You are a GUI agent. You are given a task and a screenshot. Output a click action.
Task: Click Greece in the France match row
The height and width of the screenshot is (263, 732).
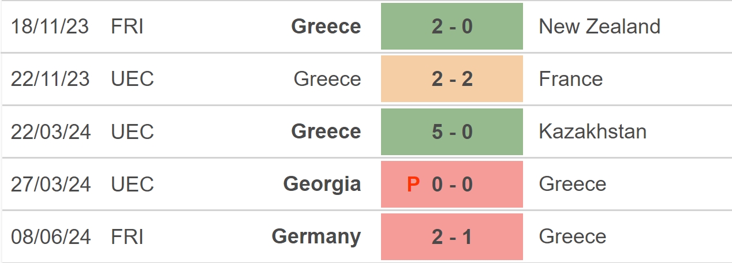(327, 79)
